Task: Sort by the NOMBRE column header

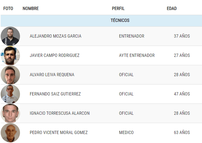Action: (31, 8)
